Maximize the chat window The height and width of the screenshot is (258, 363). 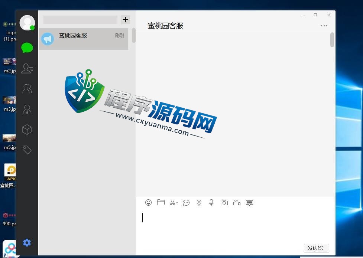point(315,15)
